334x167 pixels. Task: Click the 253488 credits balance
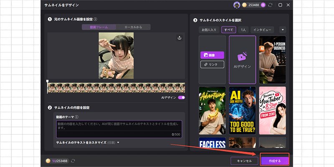pyautogui.click(x=254, y=5)
